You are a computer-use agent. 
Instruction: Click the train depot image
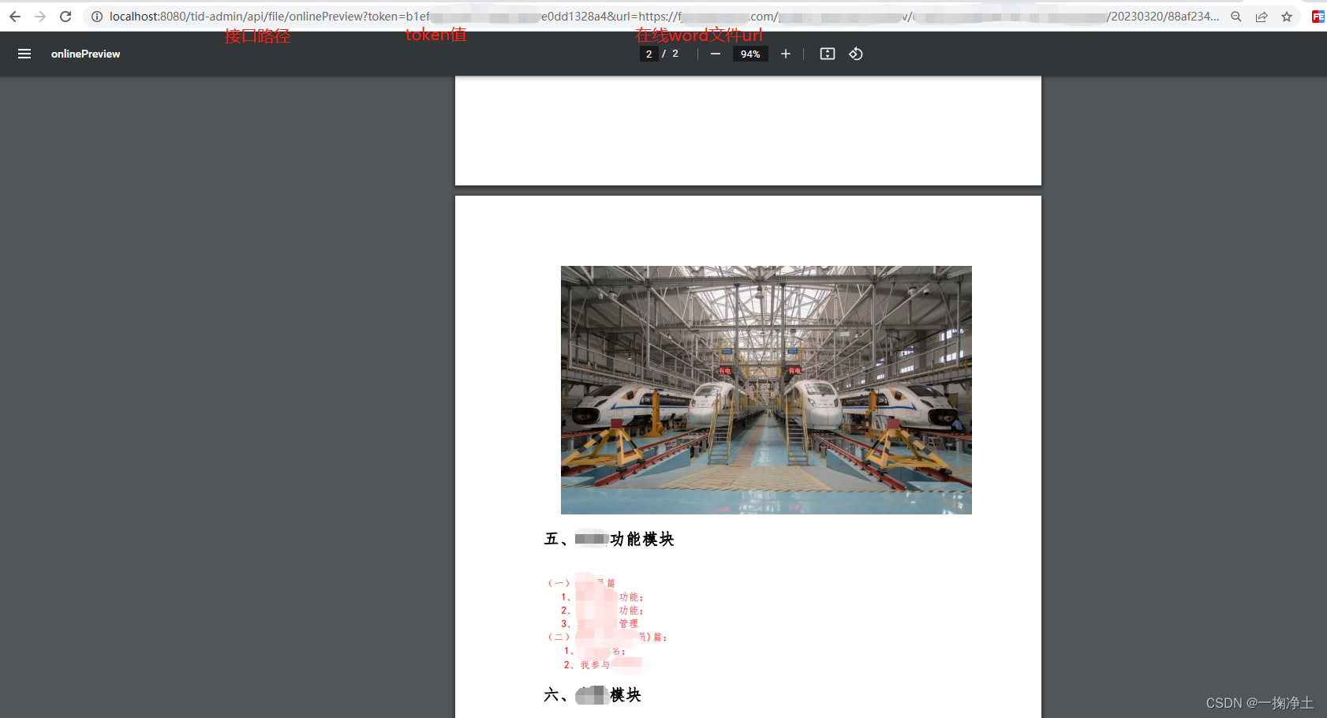point(766,390)
